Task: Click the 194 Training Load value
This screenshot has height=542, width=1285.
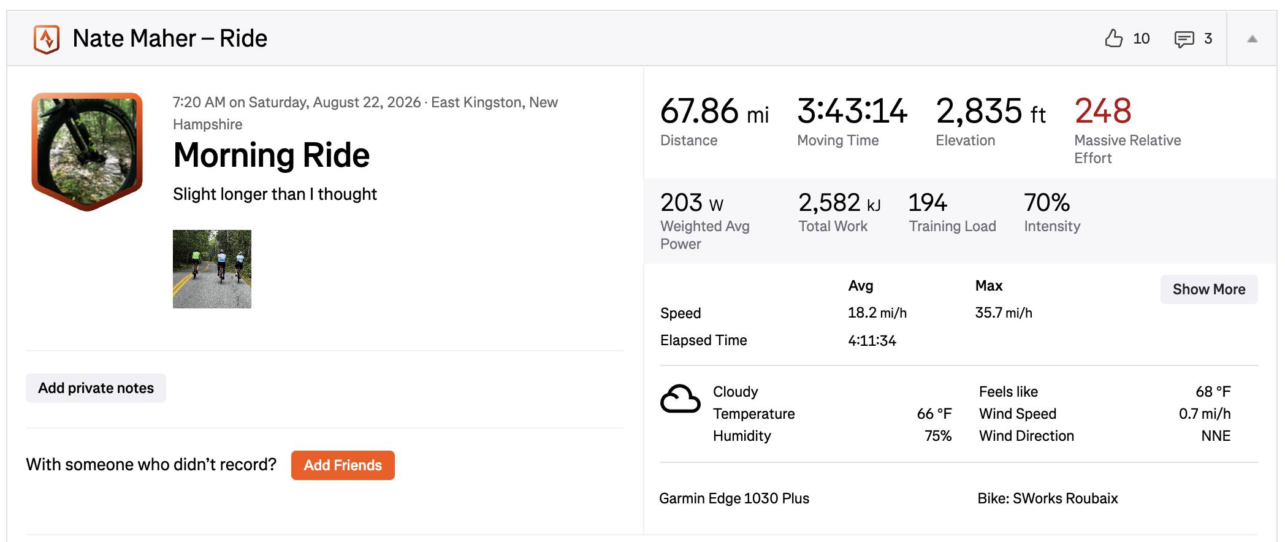Action: click(x=928, y=203)
